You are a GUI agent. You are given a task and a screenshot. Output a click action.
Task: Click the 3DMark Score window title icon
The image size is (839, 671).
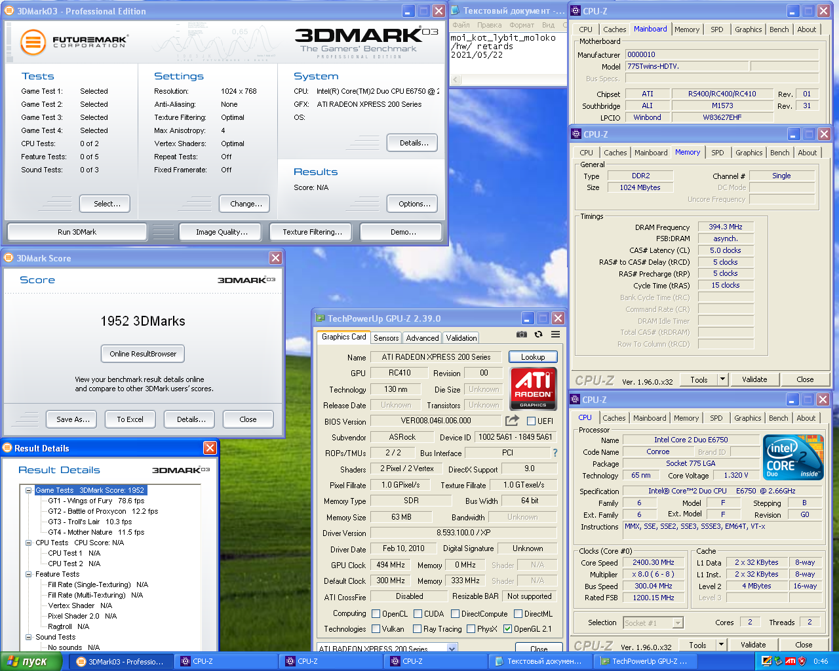[9, 258]
